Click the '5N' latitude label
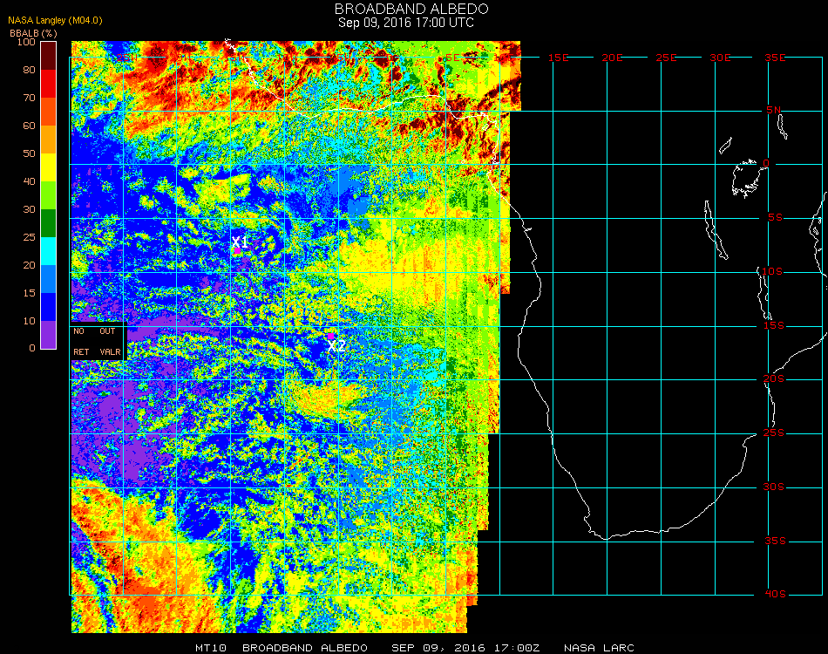828x654 pixels. (x=774, y=110)
